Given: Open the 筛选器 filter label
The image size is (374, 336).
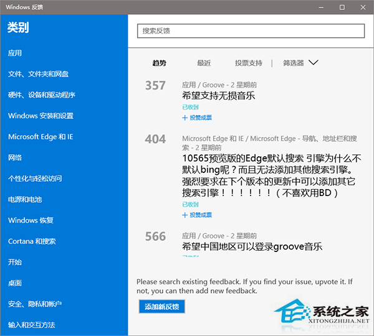Looking at the screenshot, I should click(x=294, y=63).
